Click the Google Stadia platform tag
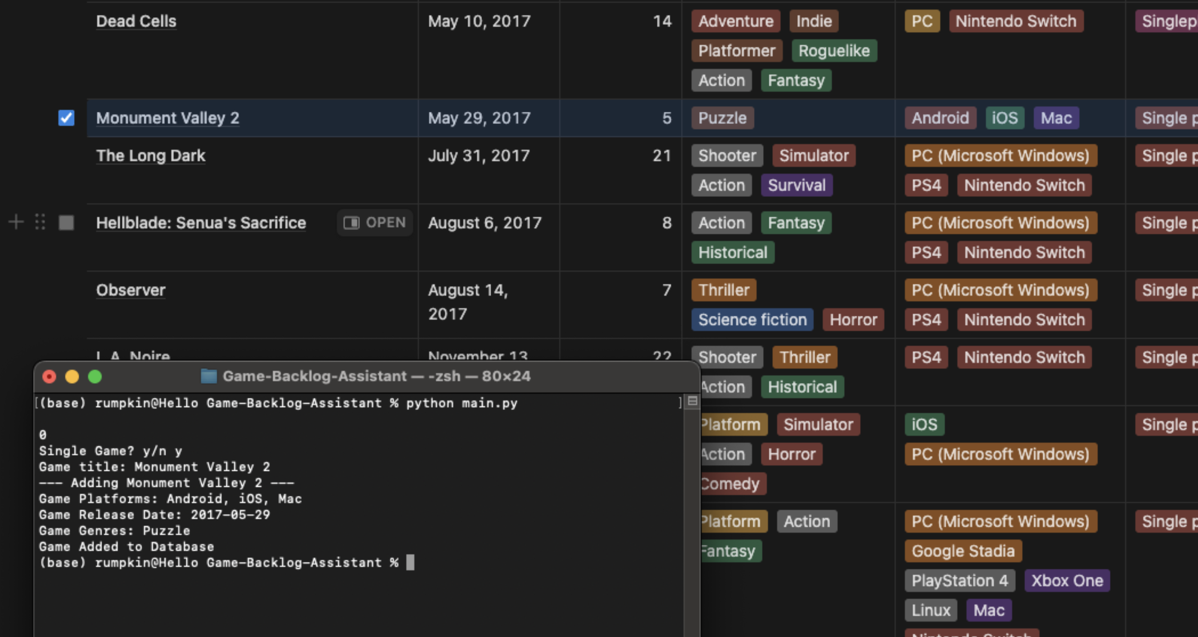The height and width of the screenshot is (637, 1198). pos(963,551)
